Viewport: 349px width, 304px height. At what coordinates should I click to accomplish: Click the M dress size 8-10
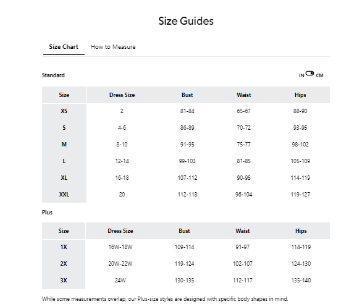(122, 145)
